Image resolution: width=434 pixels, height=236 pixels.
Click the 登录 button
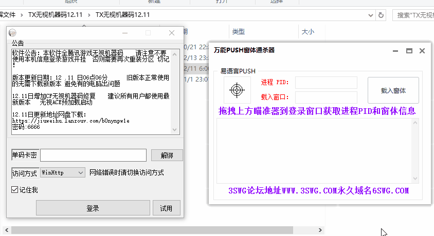(x=93, y=208)
